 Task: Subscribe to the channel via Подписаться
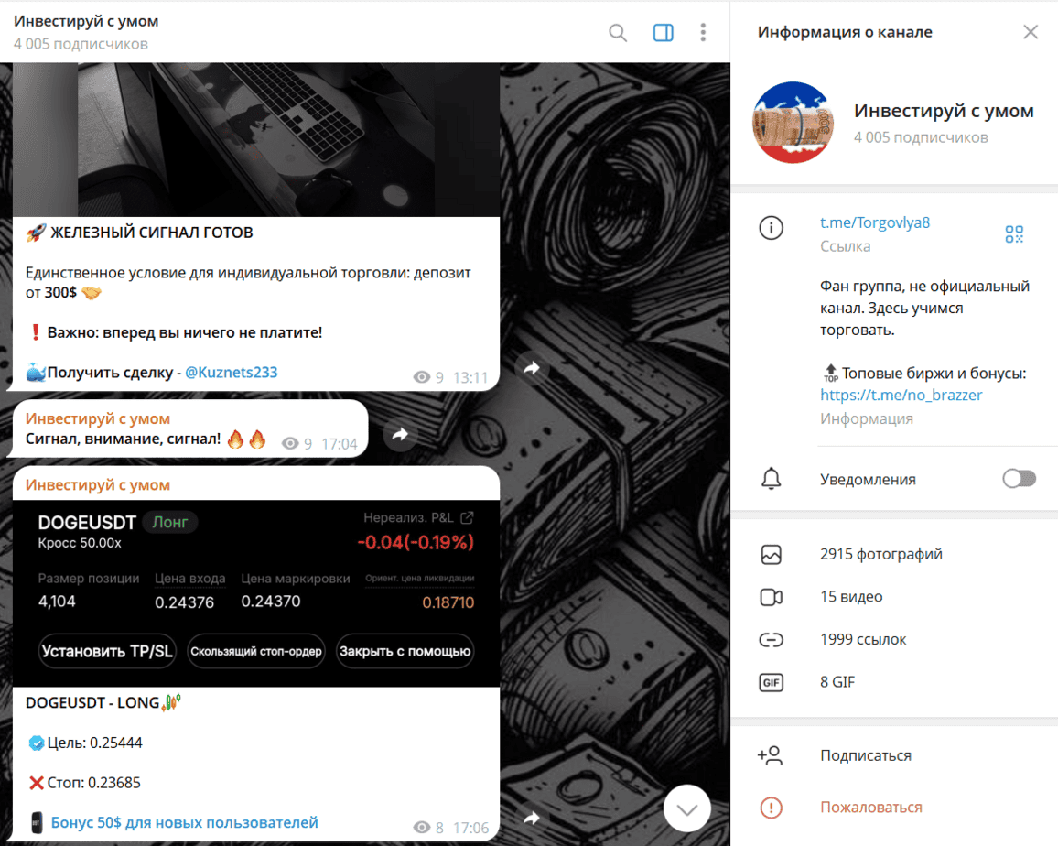coord(865,755)
